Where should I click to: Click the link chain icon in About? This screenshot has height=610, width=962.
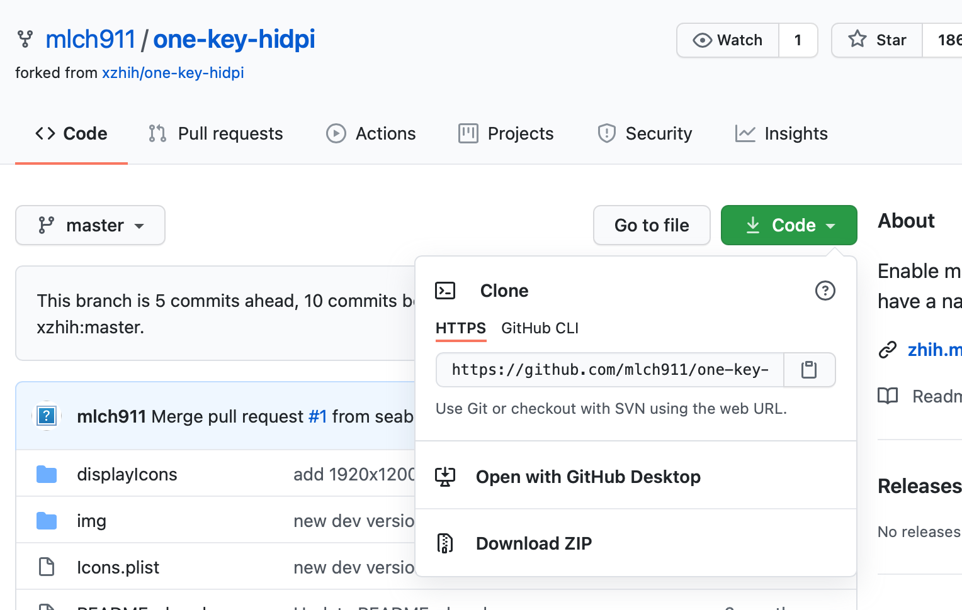(888, 350)
